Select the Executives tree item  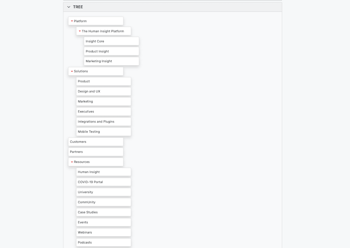pyautogui.click(x=103, y=112)
